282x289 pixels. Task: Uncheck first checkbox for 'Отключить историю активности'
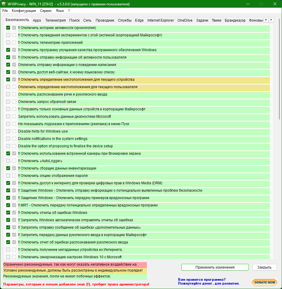tap(8, 28)
